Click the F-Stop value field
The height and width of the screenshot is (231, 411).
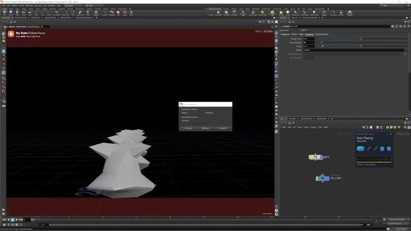pos(308,46)
